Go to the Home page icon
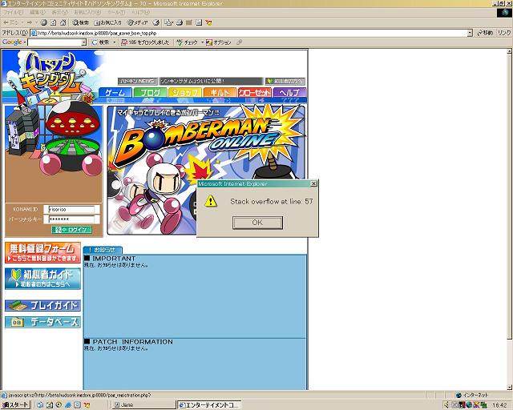This screenshot has width=513, height=410. pos(63,22)
